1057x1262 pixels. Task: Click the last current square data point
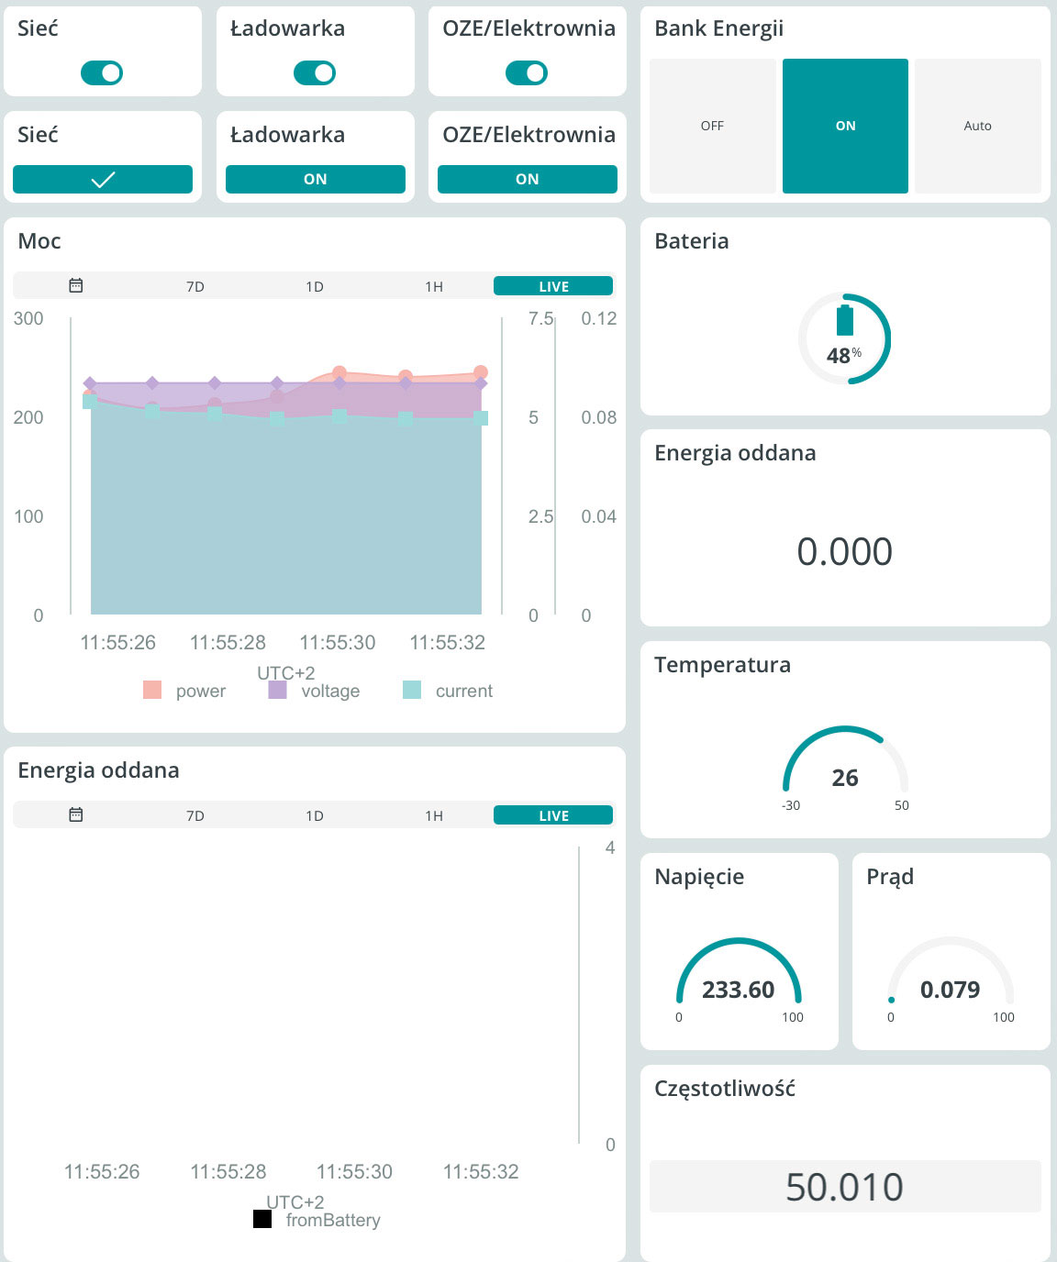click(x=481, y=417)
